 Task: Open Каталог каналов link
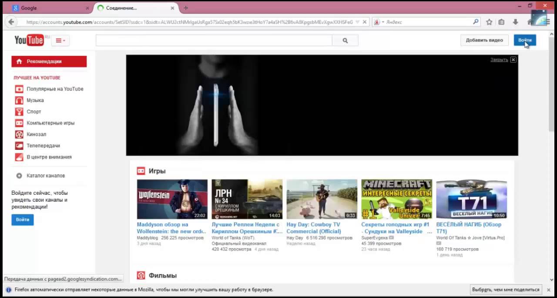pos(46,176)
